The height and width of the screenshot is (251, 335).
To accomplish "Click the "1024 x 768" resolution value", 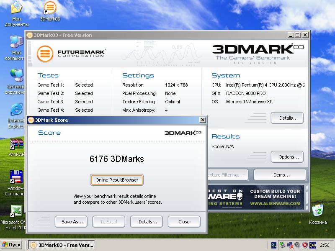I will [176, 85].
